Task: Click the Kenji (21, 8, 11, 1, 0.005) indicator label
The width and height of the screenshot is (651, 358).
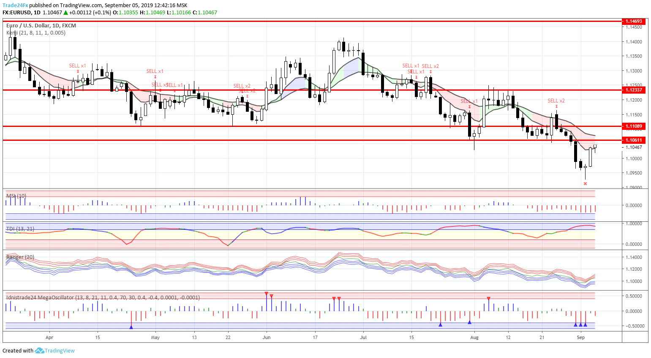Action: point(36,32)
